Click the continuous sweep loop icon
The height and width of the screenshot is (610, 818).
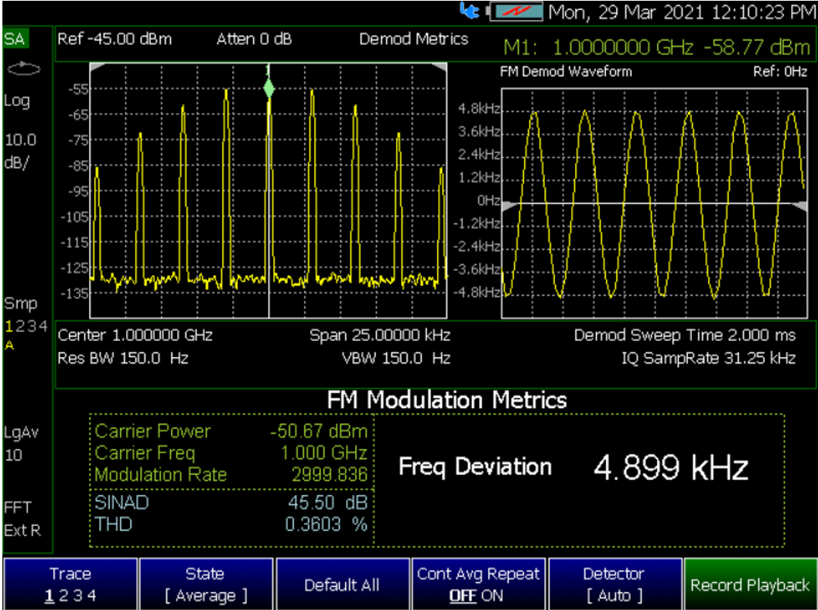(24, 69)
